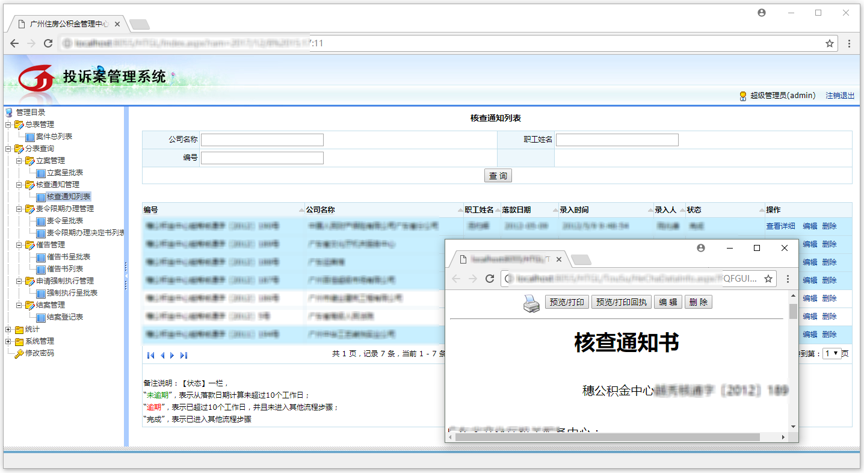The image size is (864, 473).
Task: Open the page number dropdown
Action: pyautogui.click(x=832, y=354)
